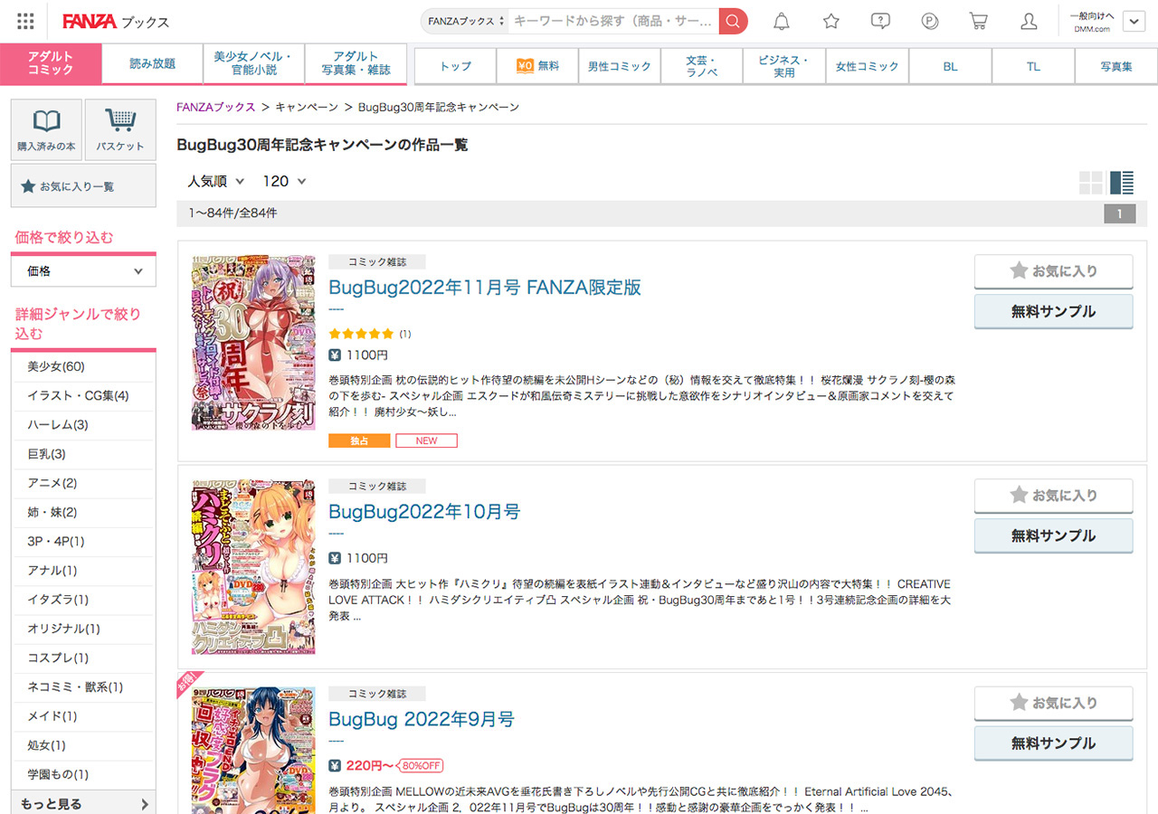This screenshot has height=814, width=1158.
Task: Open the help question bubble icon
Action: coord(879,21)
